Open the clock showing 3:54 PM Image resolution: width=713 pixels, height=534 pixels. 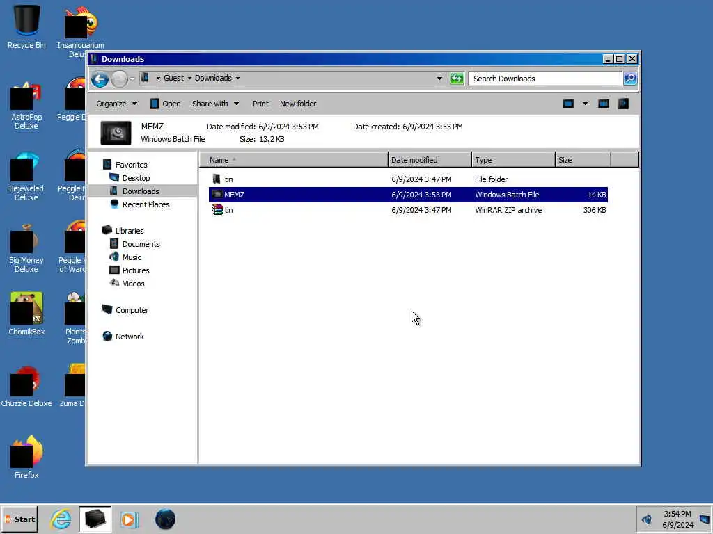[x=677, y=519]
